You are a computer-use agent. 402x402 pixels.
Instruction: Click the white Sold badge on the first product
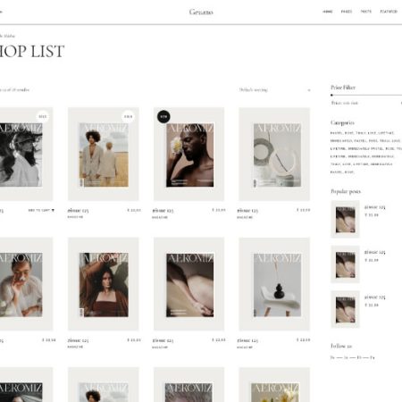tap(43, 116)
